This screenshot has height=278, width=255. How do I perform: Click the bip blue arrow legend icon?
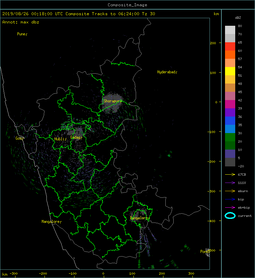point(230,199)
